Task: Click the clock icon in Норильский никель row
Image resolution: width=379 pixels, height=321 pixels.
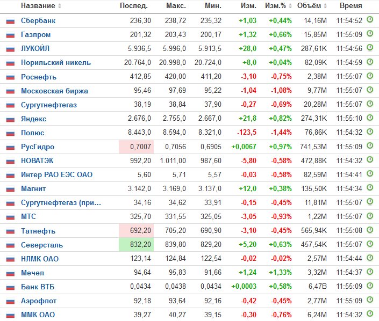Action: (x=370, y=62)
